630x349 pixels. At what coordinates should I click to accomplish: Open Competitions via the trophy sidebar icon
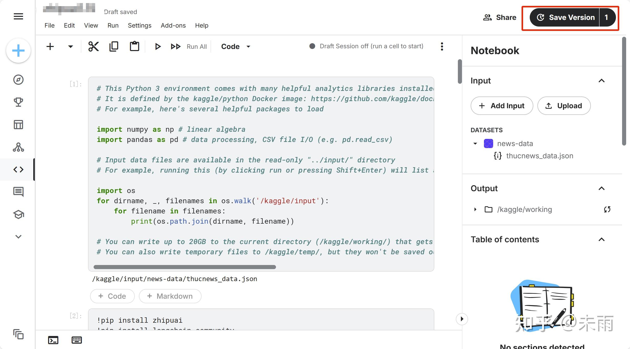pos(18,102)
